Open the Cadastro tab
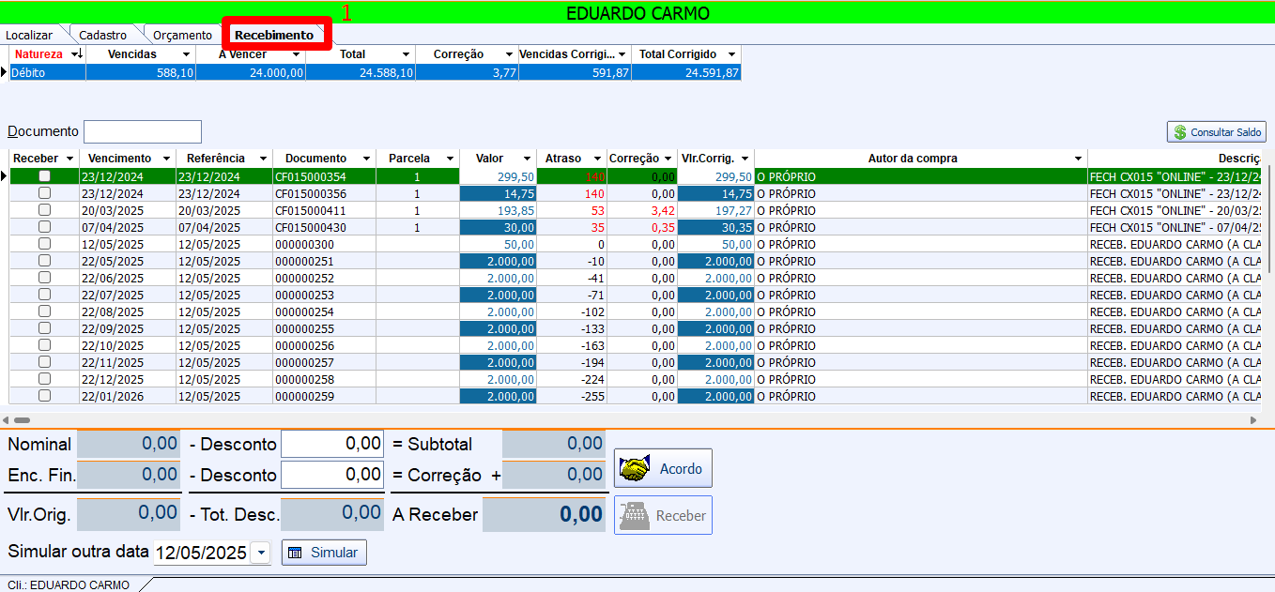The image size is (1275, 592). (x=102, y=35)
